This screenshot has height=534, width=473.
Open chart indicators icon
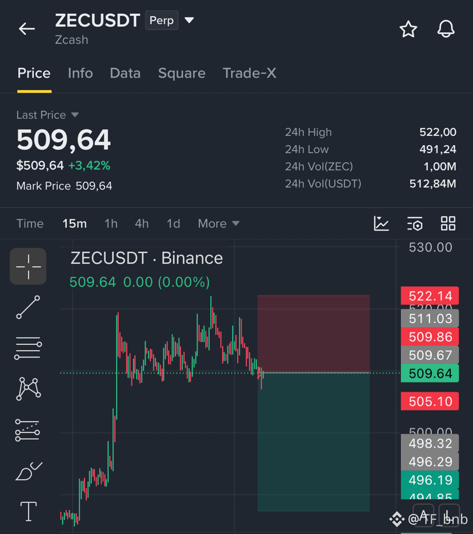381,223
